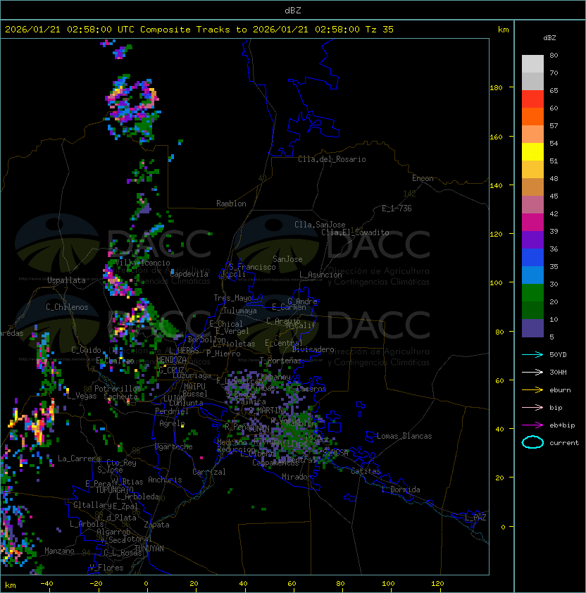586x593 pixels.
Task: Select the purple swatch below 39 dBZ
Action: click(532, 239)
